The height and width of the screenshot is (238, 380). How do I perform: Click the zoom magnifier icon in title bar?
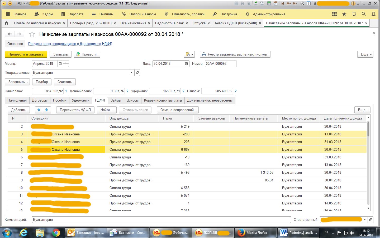pos(302,3)
